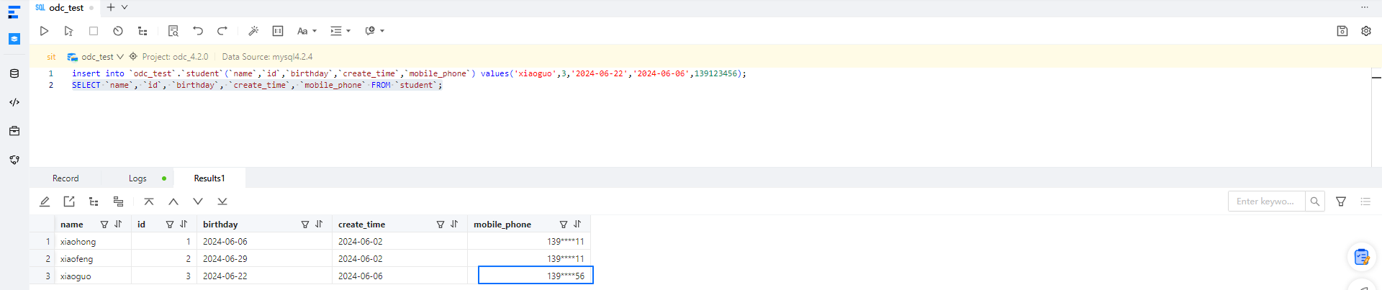This screenshot has height=290, width=1382.
Task: Switch to the Logs tab
Action: pyautogui.click(x=137, y=178)
